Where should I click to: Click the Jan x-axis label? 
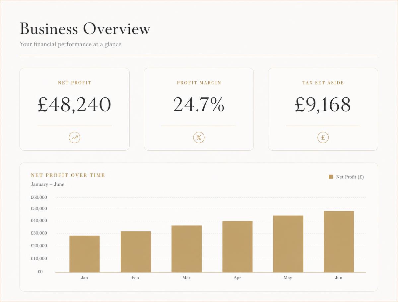[85, 277]
